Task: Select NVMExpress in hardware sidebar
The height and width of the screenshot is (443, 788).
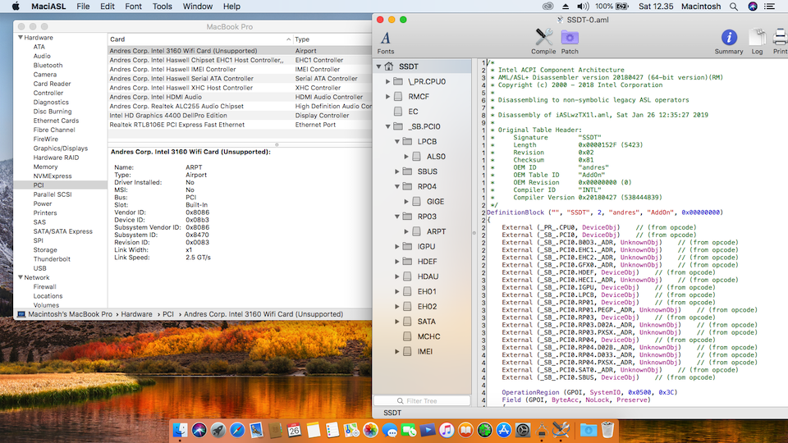Action: tap(52, 176)
